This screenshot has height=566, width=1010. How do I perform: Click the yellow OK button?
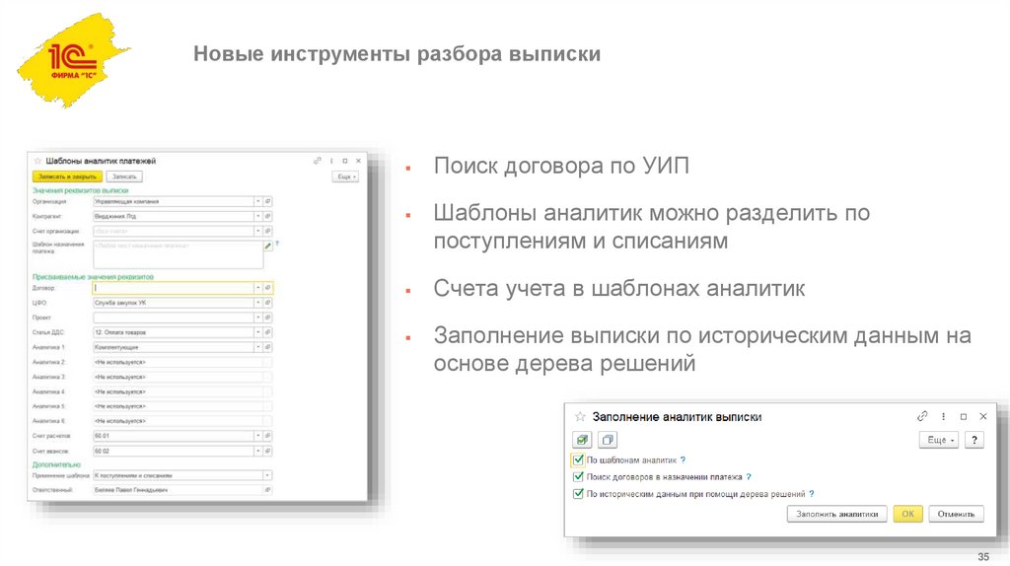click(x=907, y=514)
